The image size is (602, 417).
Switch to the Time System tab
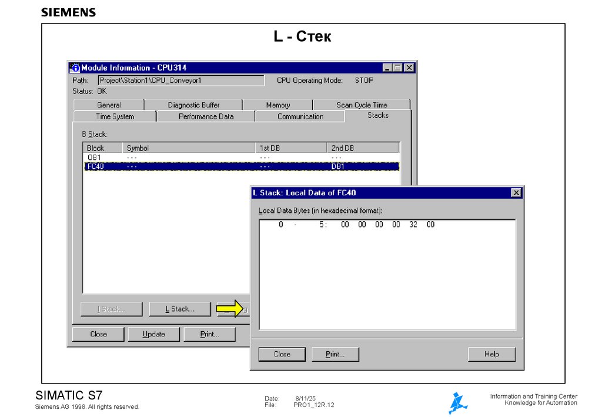tap(115, 116)
